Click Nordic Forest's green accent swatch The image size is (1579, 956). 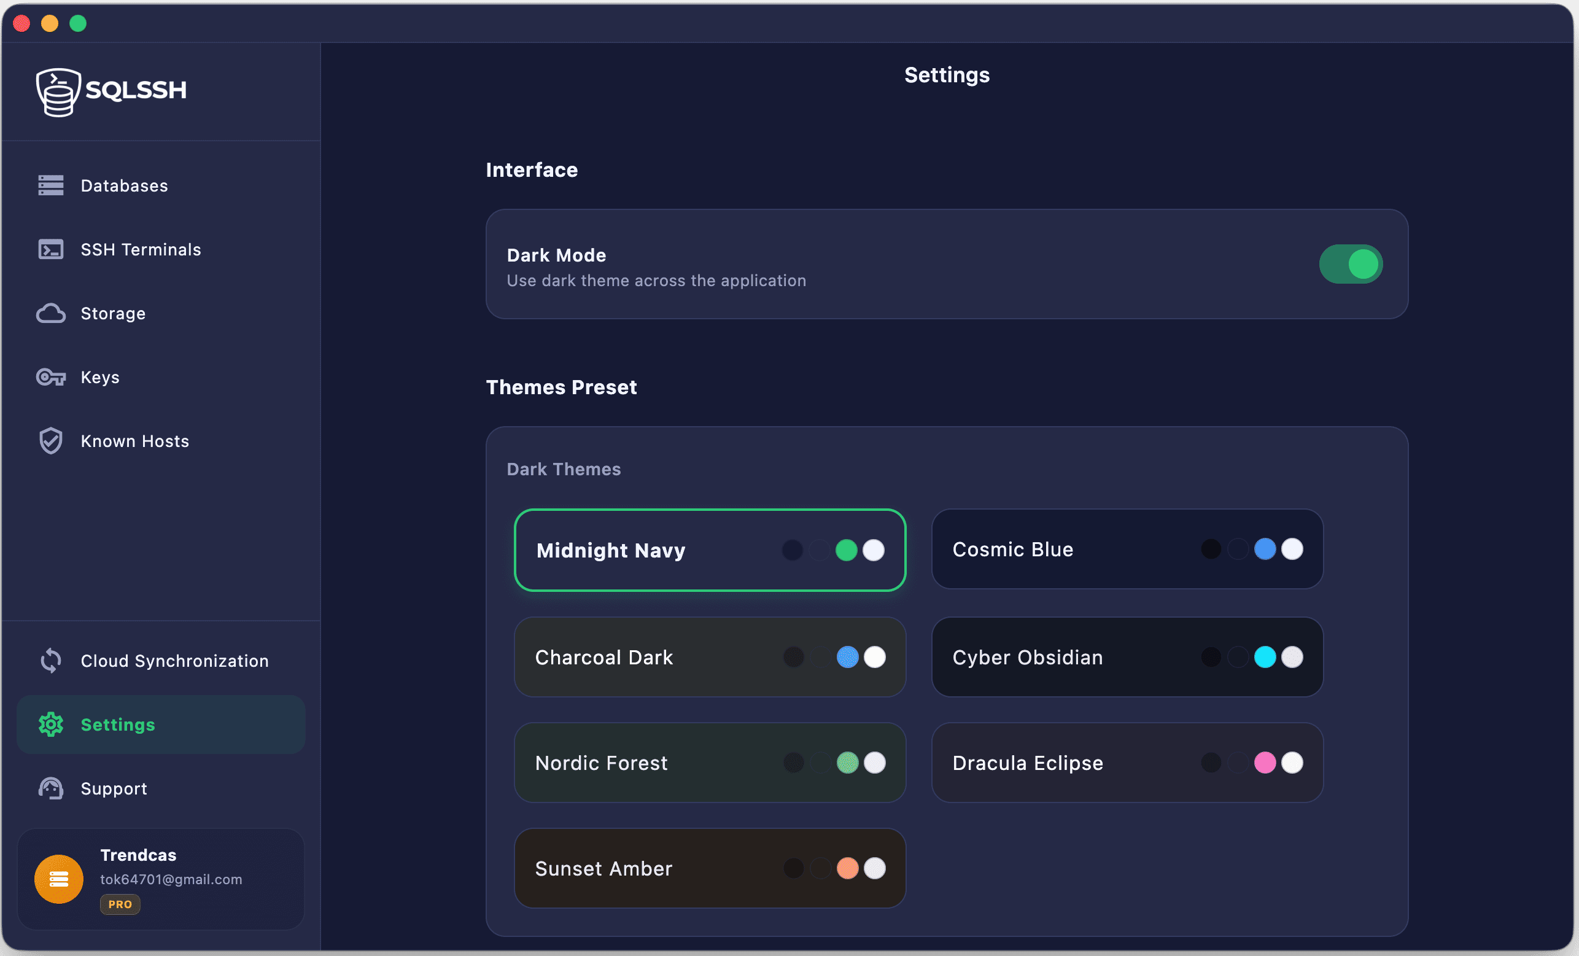coord(847,763)
